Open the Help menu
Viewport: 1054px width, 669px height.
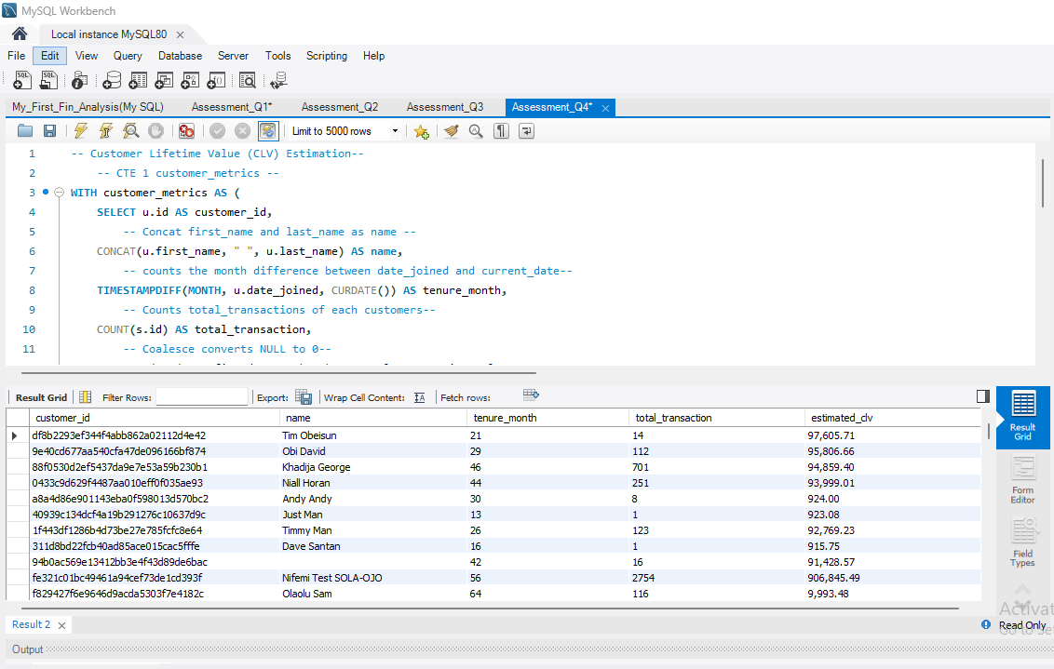373,56
